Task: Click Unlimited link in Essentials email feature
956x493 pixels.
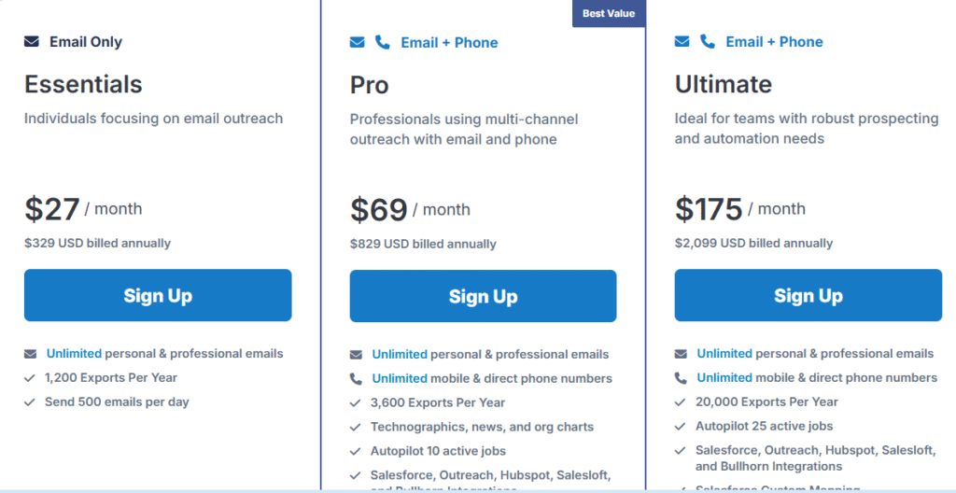Action: pyautogui.click(x=74, y=354)
